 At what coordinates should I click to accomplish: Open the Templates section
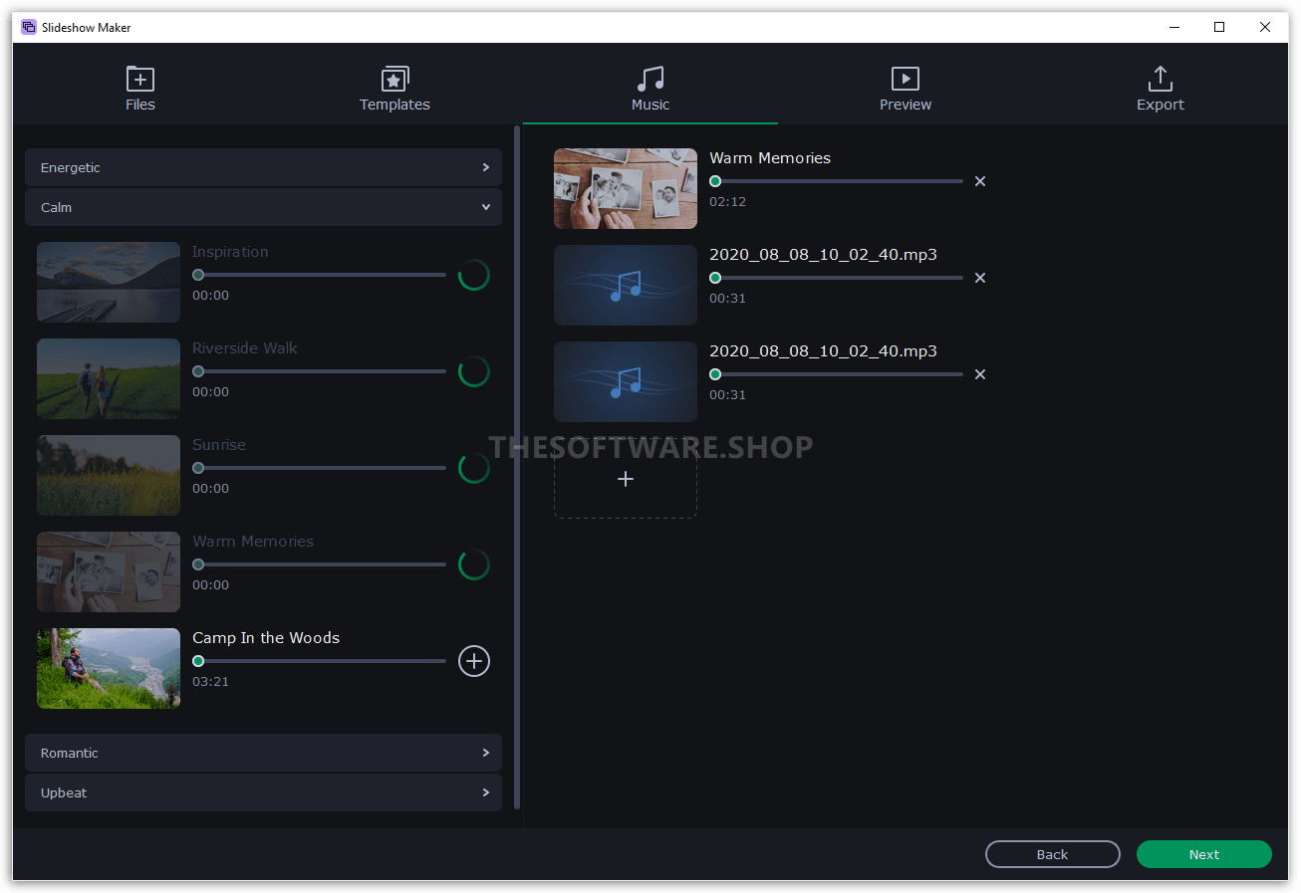tap(394, 88)
